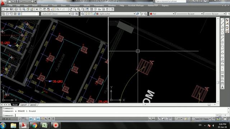Open the Dimension menu

pyautogui.click(x=74, y=5)
